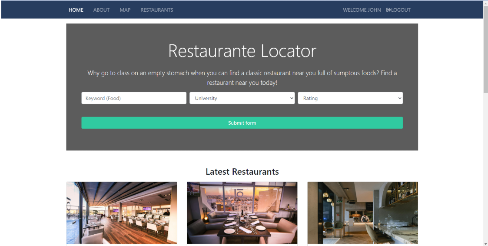Focus the Keyword (Food) input field
The height and width of the screenshot is (246, 488).
coord(134,98)
